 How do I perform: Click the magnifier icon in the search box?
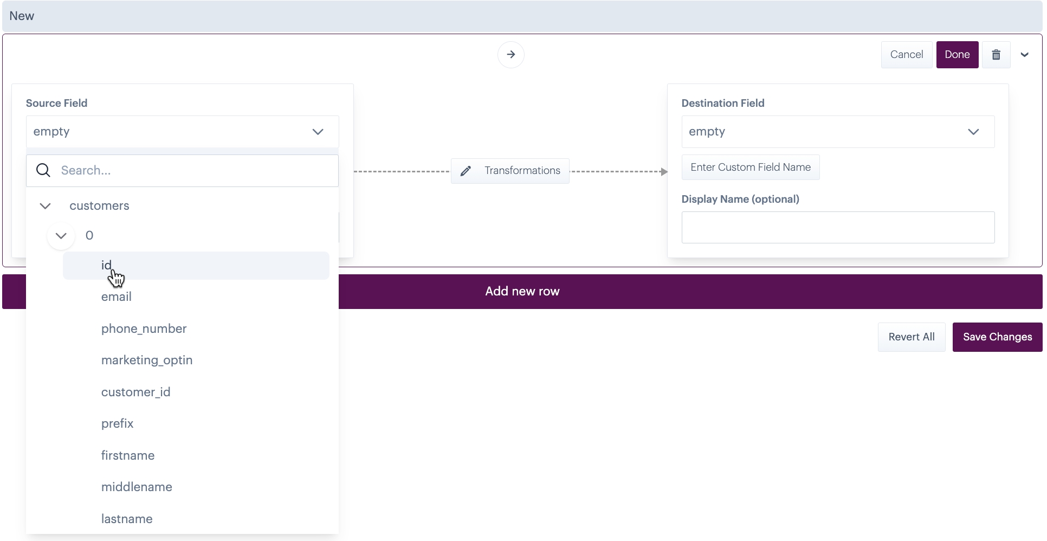(x=43, y=171)
